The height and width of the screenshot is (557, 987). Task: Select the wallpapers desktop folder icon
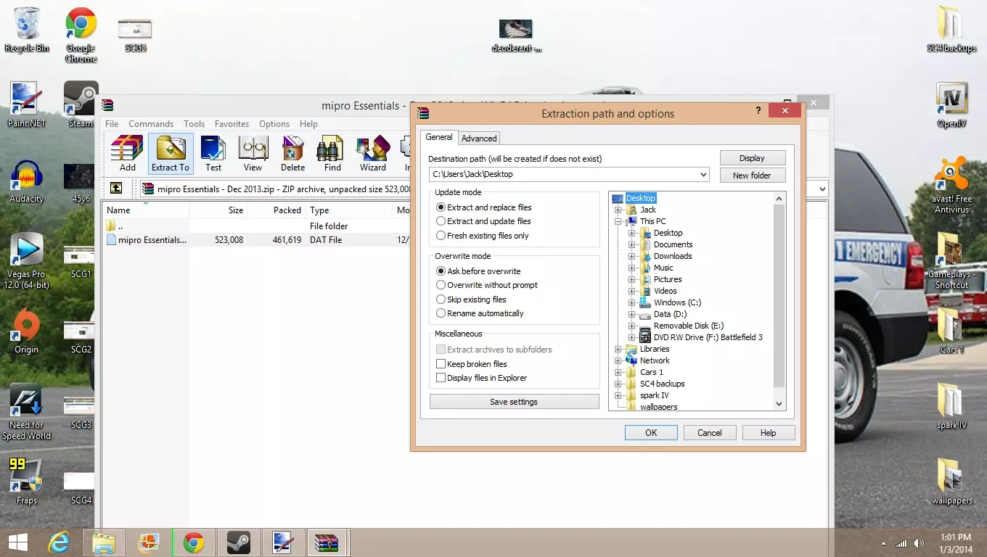pos(951,482)
